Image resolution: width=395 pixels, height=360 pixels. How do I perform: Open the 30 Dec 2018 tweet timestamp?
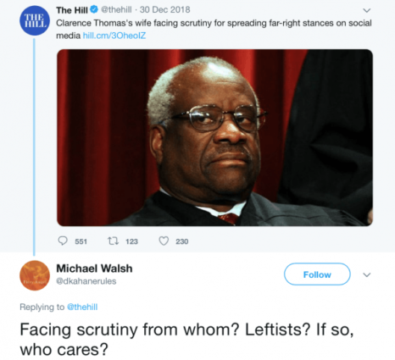(164, 10)
